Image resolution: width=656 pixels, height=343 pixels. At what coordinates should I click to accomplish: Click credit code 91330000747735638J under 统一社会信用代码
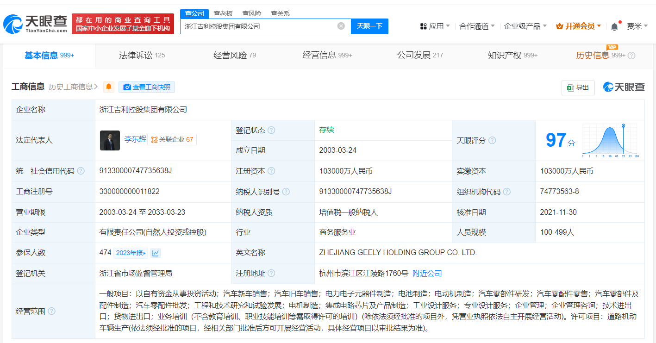136,171
